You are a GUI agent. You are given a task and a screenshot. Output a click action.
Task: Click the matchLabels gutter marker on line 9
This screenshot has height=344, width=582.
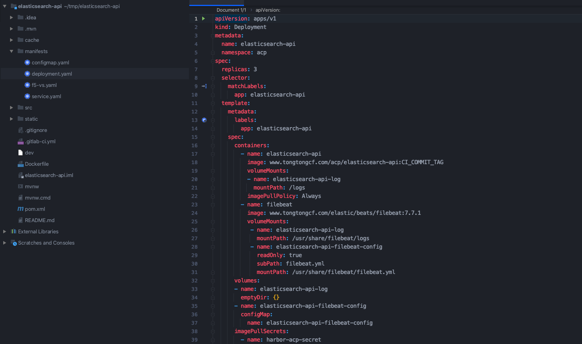(204, 86)
